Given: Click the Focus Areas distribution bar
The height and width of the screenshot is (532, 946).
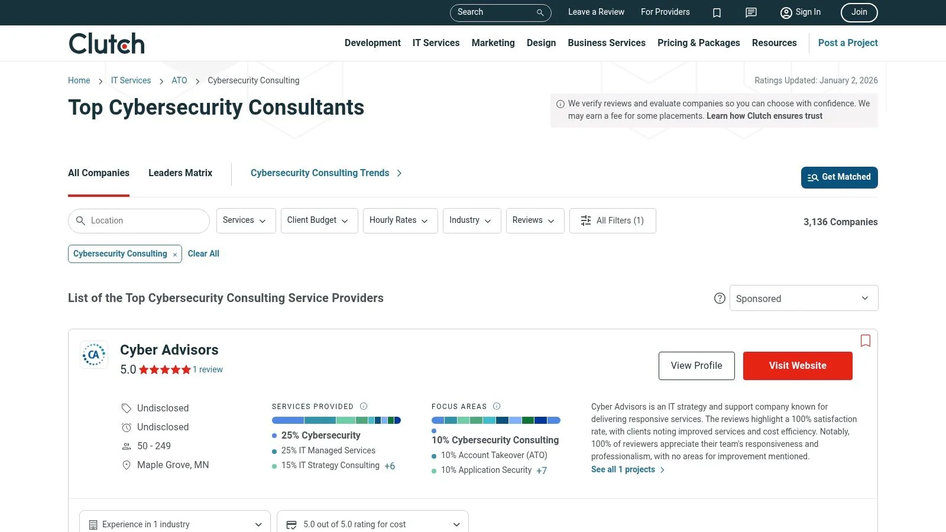Looking at the screenshot, I should tap(495, 420).
